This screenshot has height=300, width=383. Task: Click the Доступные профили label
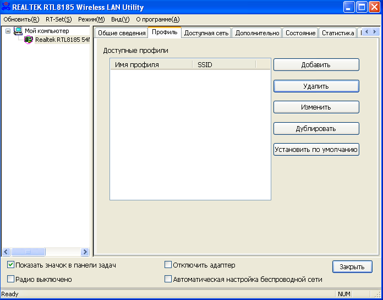point(135,51)
